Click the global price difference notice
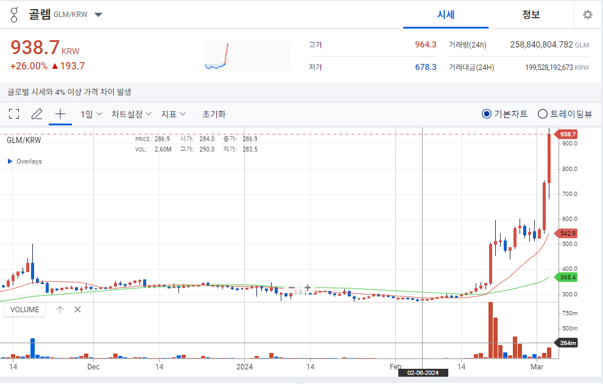Image resolution: width=603 pixels, height=384 pixels. tap(69, 92)
